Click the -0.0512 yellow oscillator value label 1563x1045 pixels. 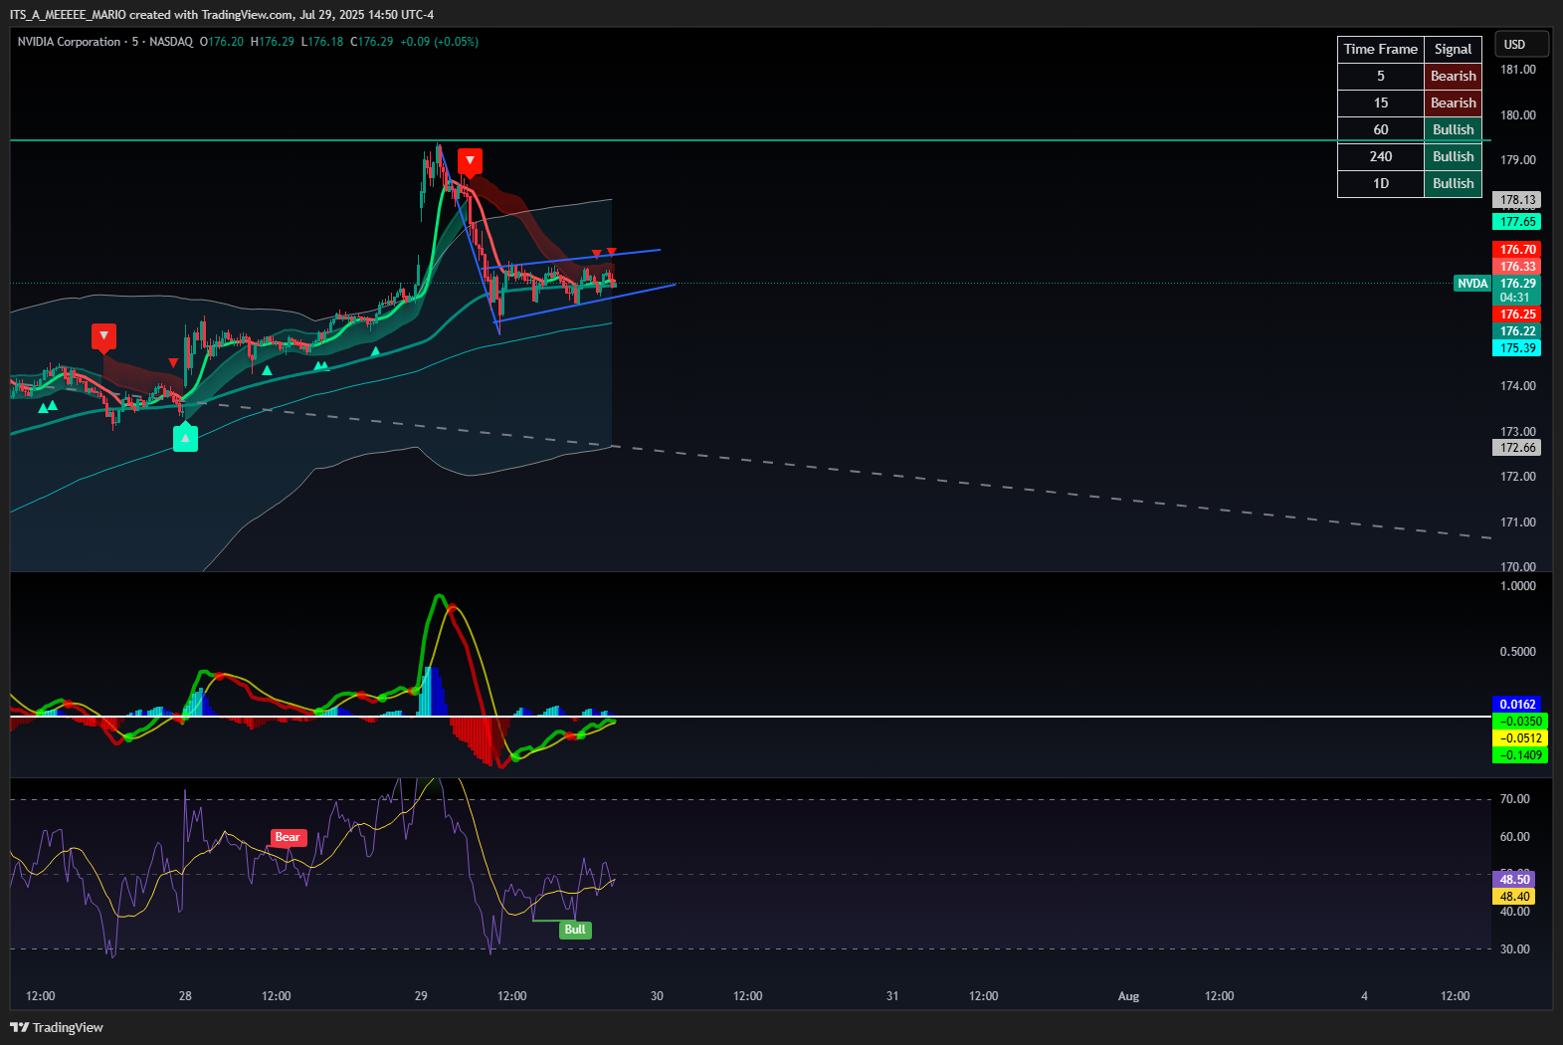[1520, 738]
